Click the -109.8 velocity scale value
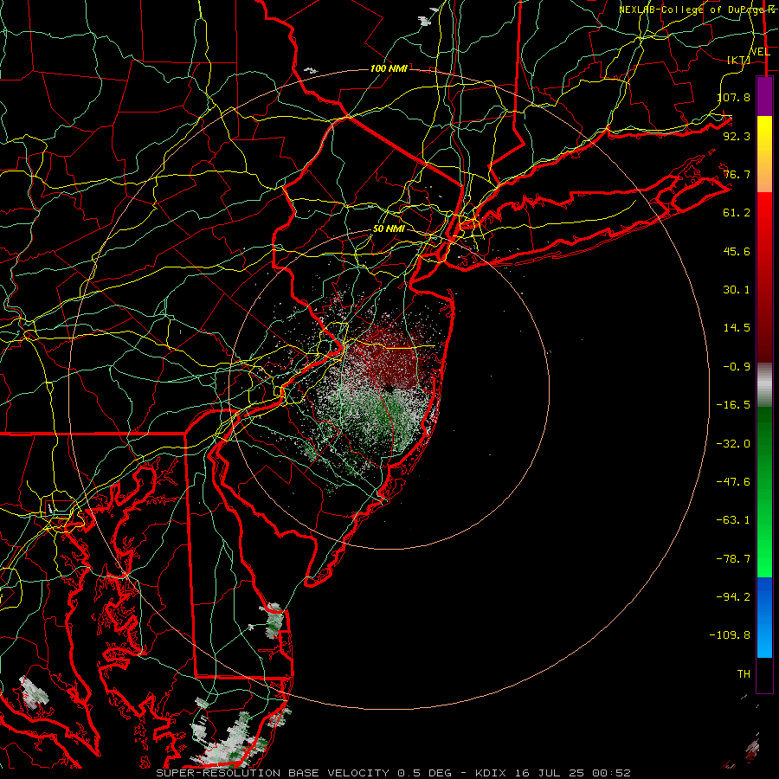This screenshot has height=779, width=779. point(730,634)
